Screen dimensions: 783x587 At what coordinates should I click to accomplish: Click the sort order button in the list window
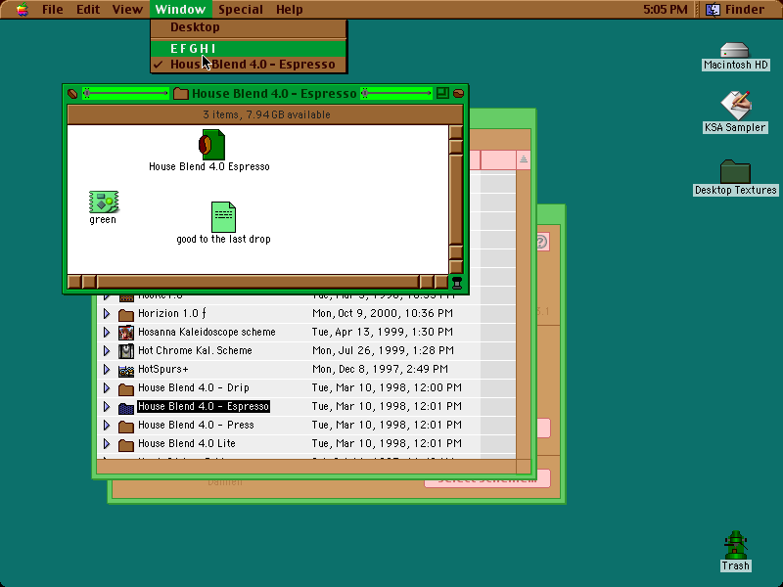pos(524,159)
